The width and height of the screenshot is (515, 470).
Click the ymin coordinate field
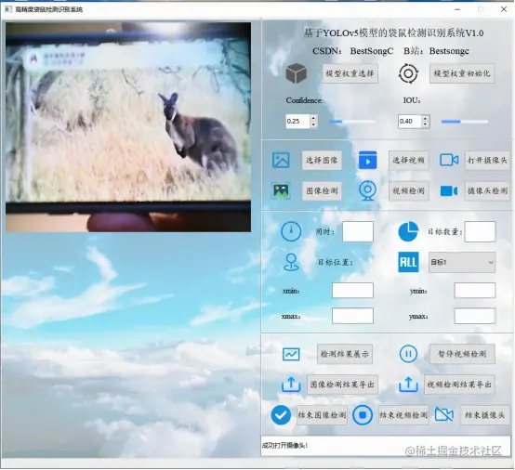[x=475, y=290]
